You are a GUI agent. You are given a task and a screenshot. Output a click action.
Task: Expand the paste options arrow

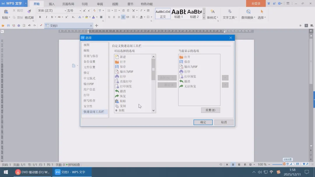(x=9, y=17)
